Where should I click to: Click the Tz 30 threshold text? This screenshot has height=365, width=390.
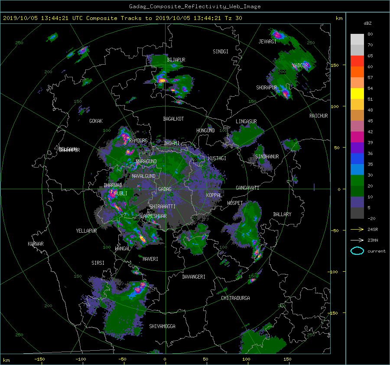click(233, 18)
